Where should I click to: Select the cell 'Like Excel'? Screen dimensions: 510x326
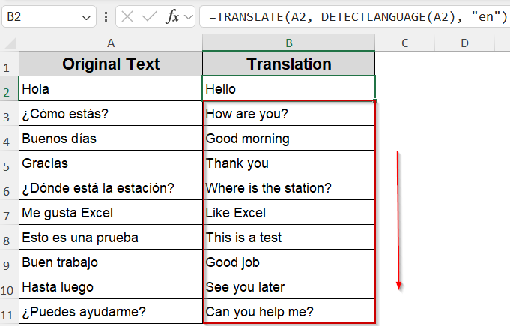pyautogui.click(x=289, y=212)
